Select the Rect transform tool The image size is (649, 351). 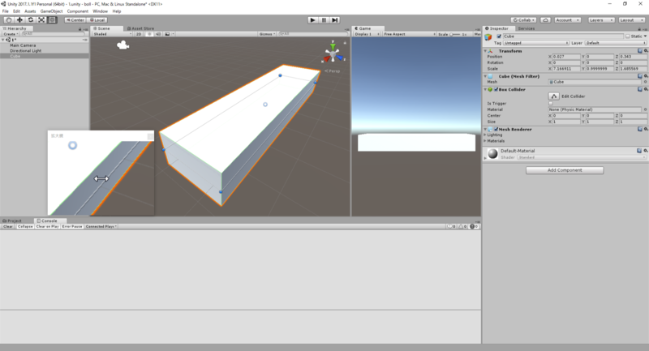pyautogui.click(x=52, y=19)
